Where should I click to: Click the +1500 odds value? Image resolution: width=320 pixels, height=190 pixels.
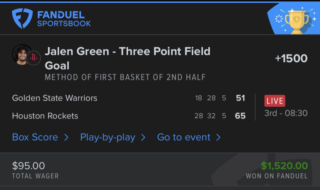click(x=291, y=58)
